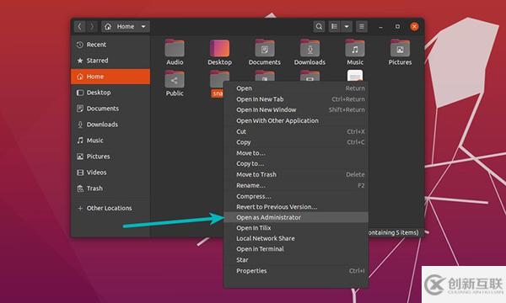Expand the Home path dropdown arrow
The image size is (506, 303).
[143, 26]
